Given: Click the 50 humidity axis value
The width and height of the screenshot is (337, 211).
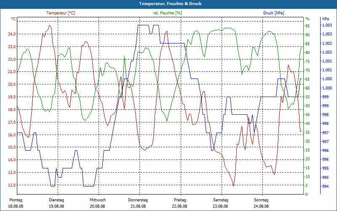Looking at the screenshot, I should click(308, 106).
